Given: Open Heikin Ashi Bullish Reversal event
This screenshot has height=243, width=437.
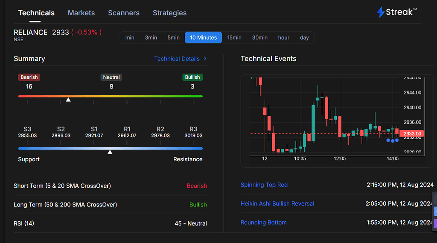Looking at the screenshot, I should (x=277, y=203).
